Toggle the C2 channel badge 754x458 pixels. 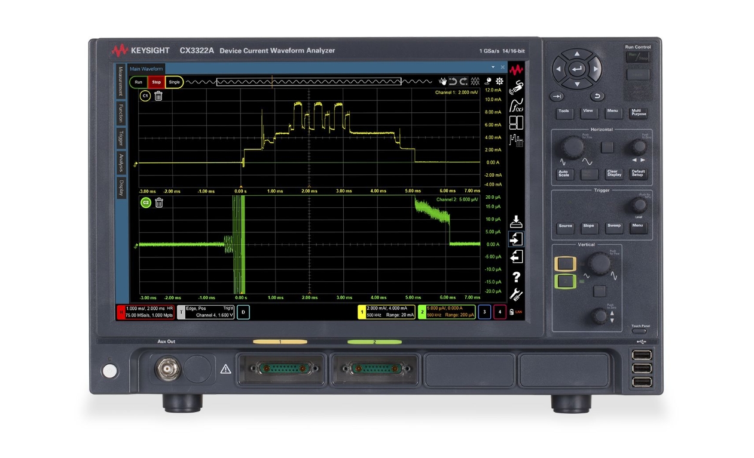(x=145, y=203)
